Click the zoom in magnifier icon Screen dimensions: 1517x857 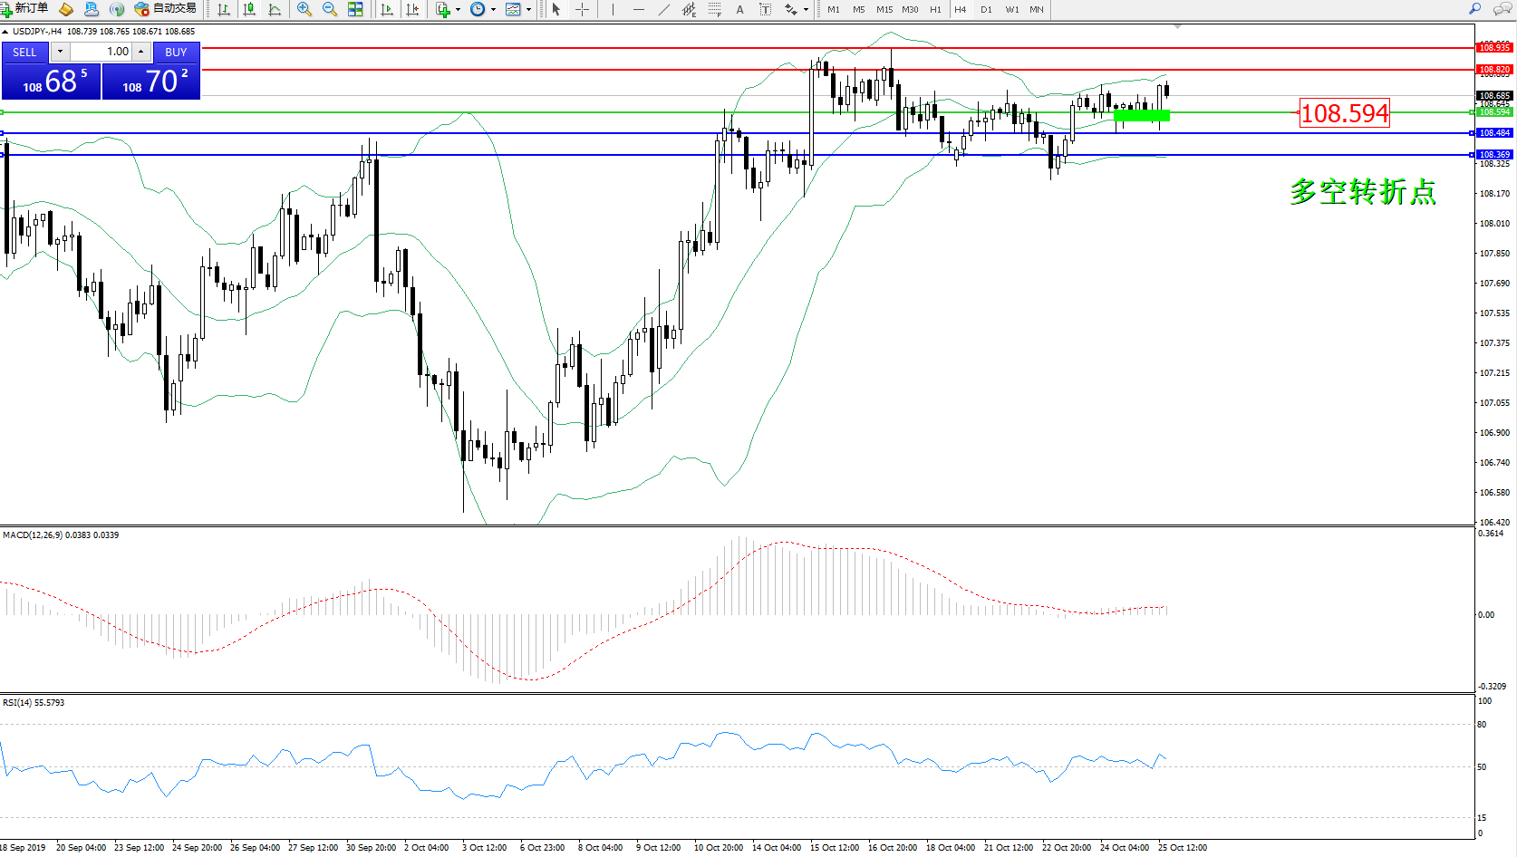click(x=304, y=9)
